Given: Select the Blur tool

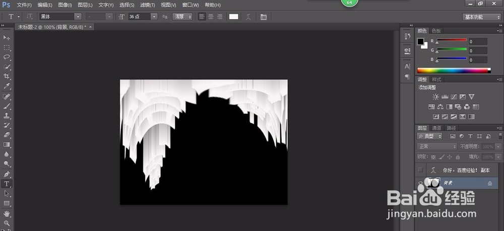Looking at the screenshot, I should [7, 154].
